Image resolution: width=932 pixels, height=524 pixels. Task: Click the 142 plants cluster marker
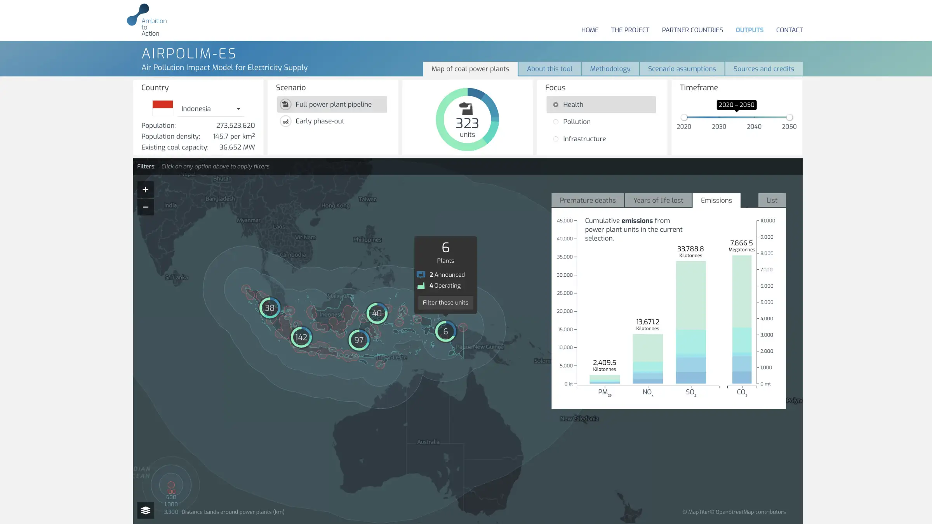point(301,337)
